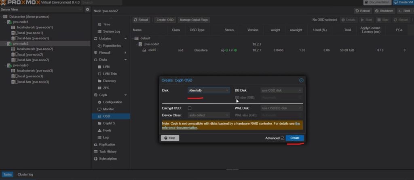Open localnetwork (pve-node2) item
Screen dimensions: 414x180
(x=35, y=49)
